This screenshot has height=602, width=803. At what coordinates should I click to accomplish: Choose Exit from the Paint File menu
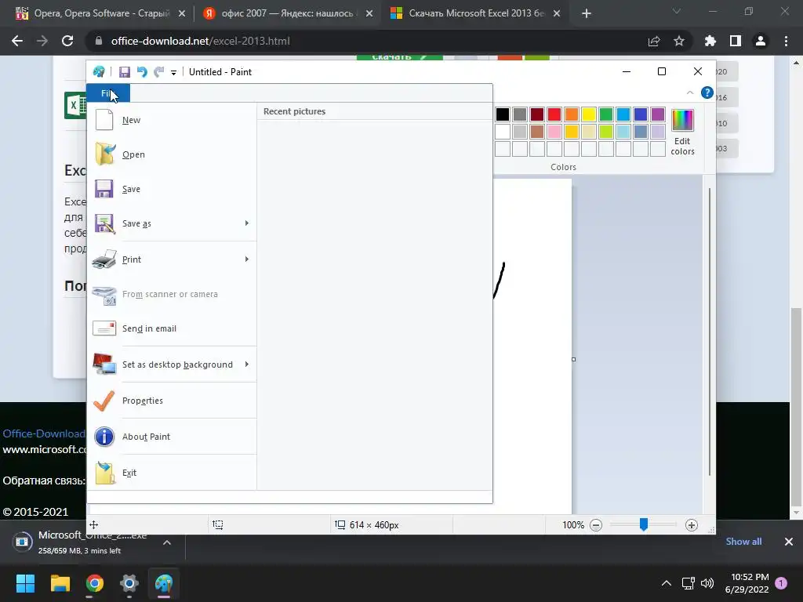point(172,473)
